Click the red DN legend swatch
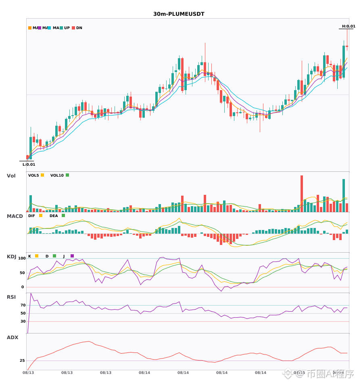The image size is (357, 384). (x=73, y=28)
